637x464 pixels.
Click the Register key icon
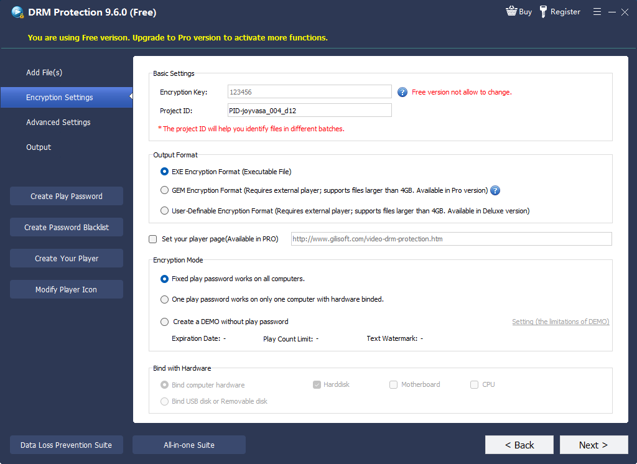pos(543,12)
